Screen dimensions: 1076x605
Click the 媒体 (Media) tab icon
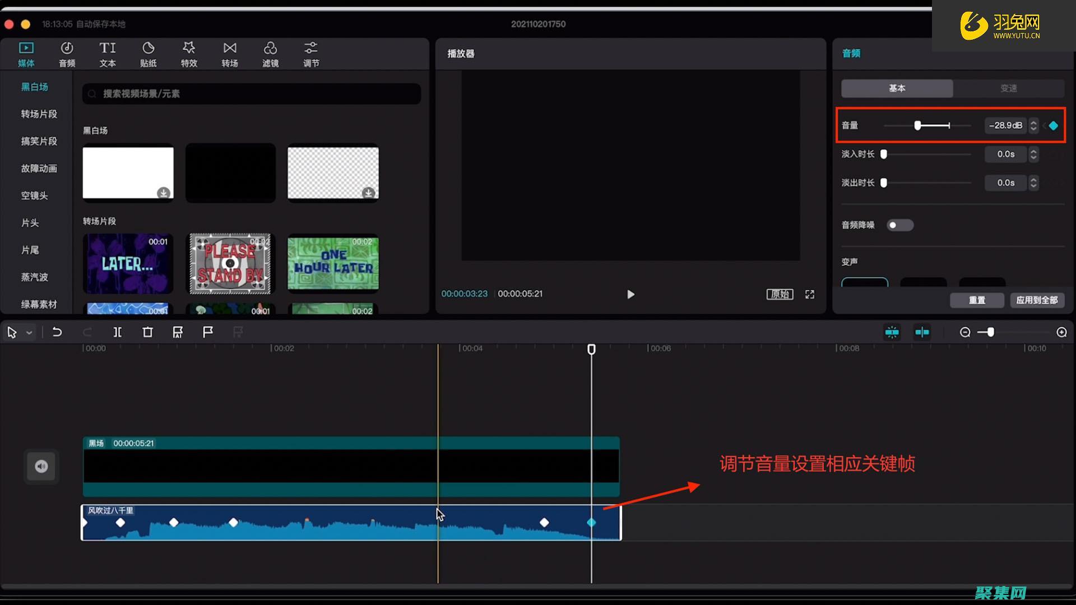point(26,53)
